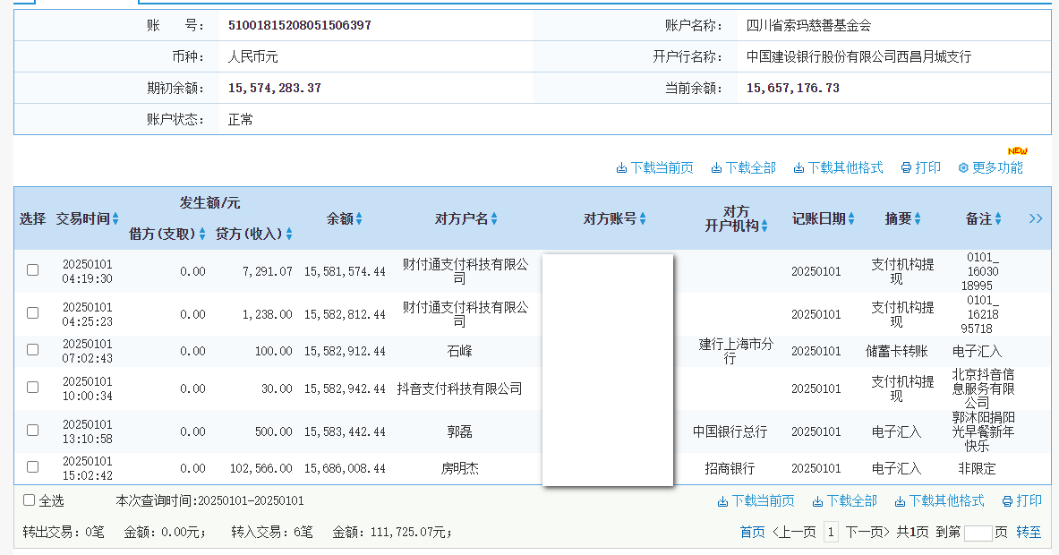Sort by 余额 arrow icon
This screenshot has height=555, width=1059.
point(359,218)
